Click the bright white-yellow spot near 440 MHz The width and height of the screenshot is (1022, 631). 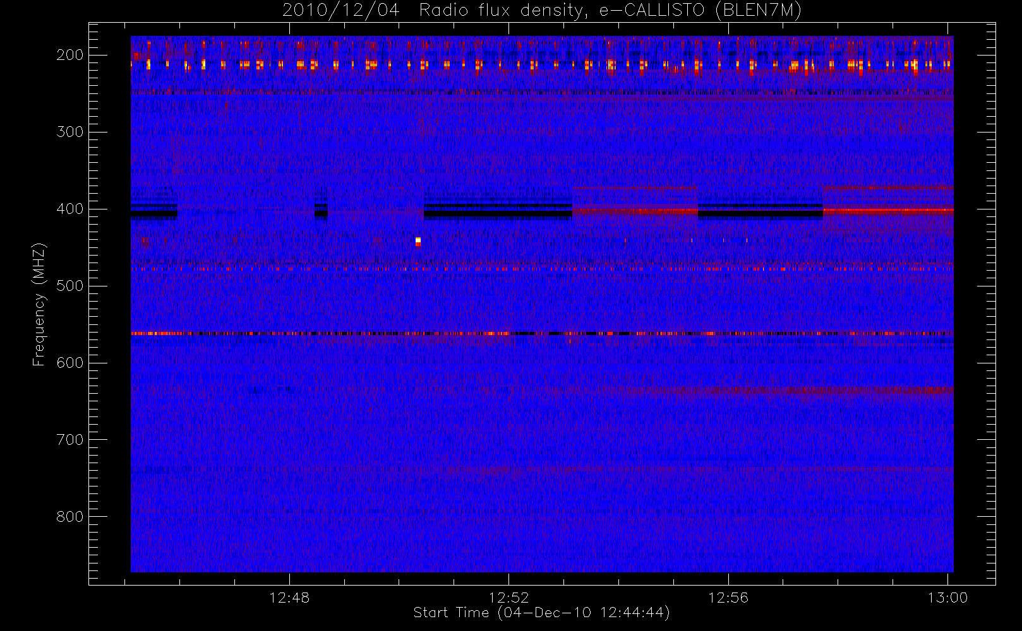(418, 242)
